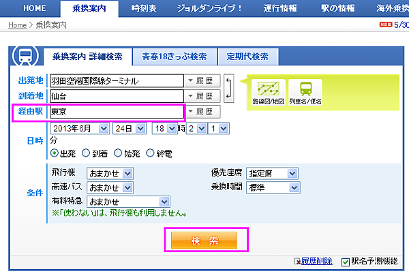This screenshot has height=278, width=409.
Task: Open the 列車名/便名 train name icon
Action: point(305,93)
